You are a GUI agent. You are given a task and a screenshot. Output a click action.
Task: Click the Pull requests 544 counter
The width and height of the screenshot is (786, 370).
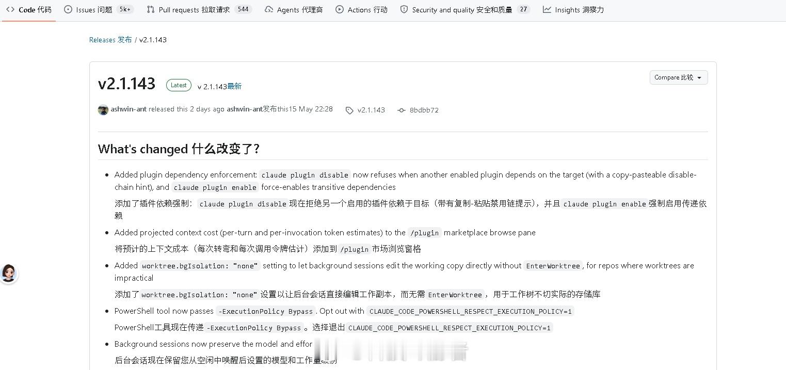click(x=243, y=9)
